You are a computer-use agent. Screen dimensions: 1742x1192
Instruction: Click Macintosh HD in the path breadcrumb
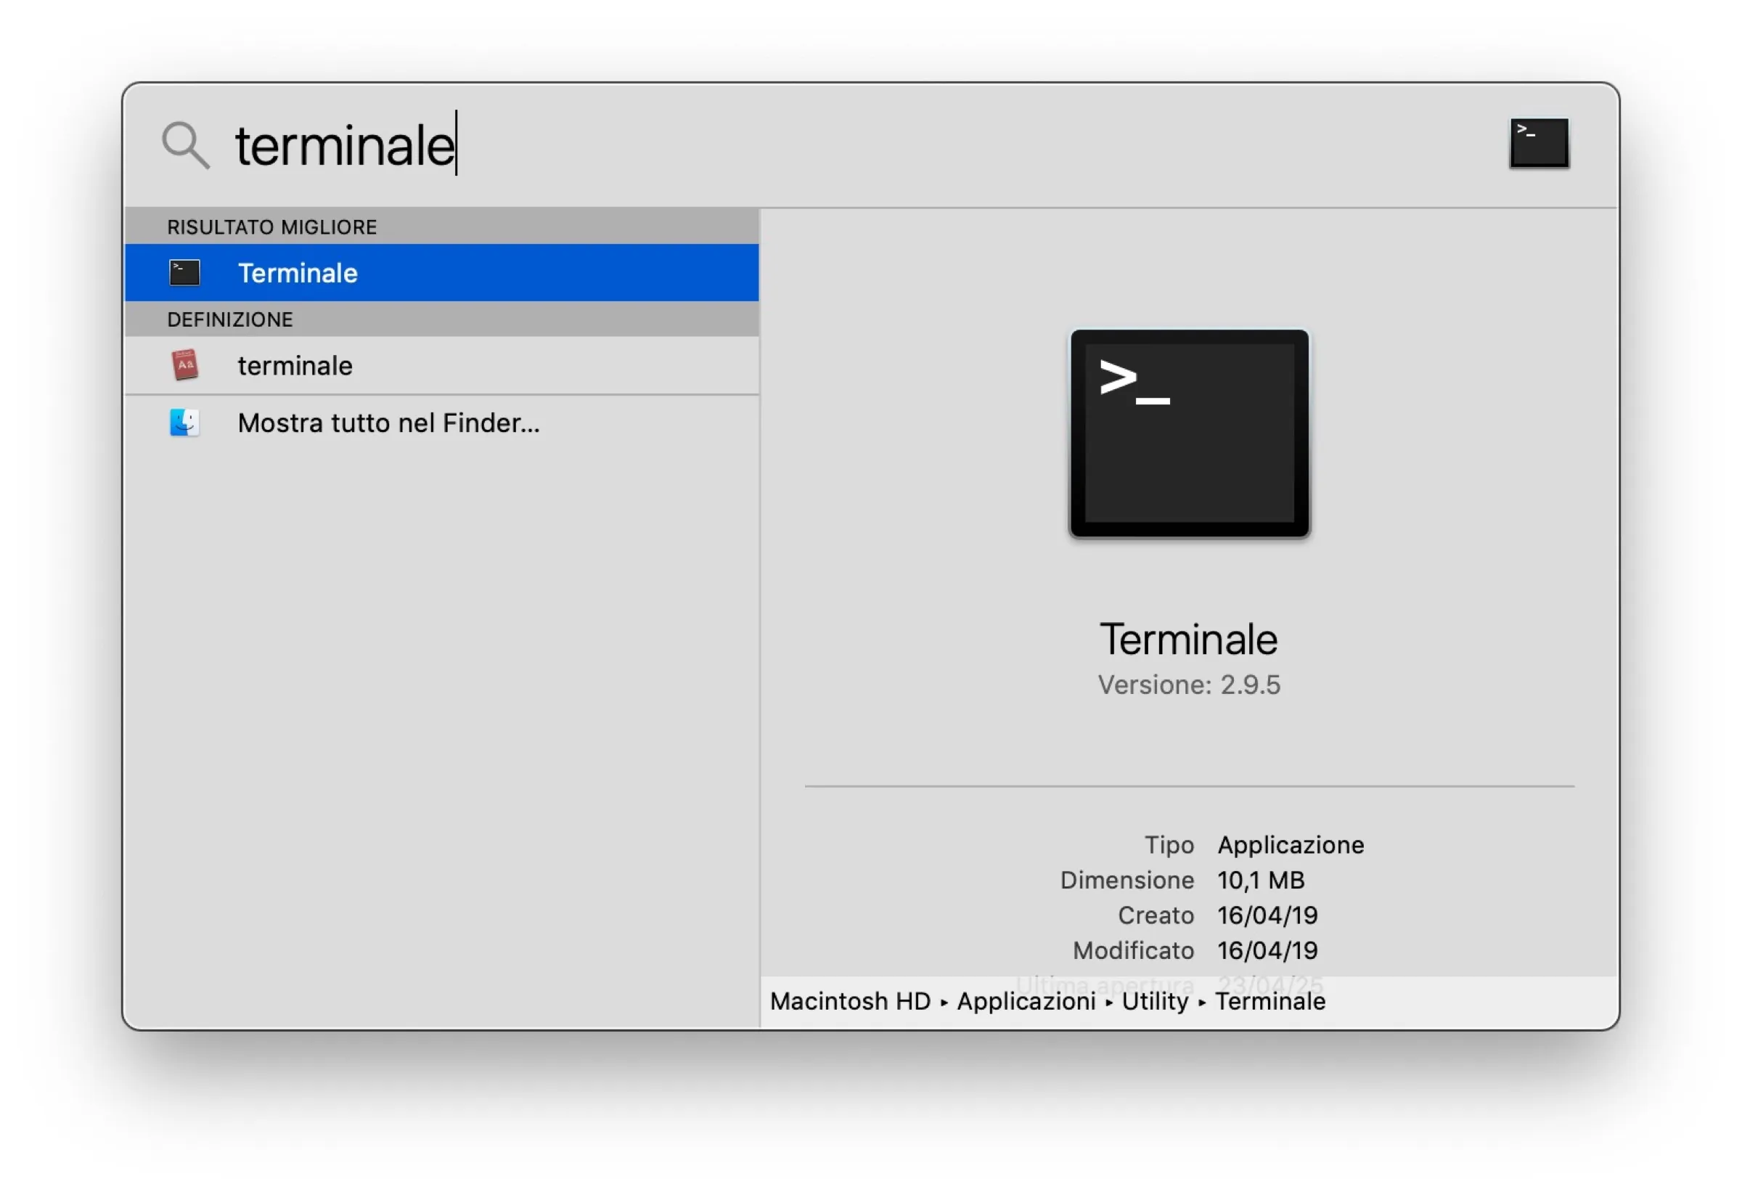click(x=849, y=1000)
